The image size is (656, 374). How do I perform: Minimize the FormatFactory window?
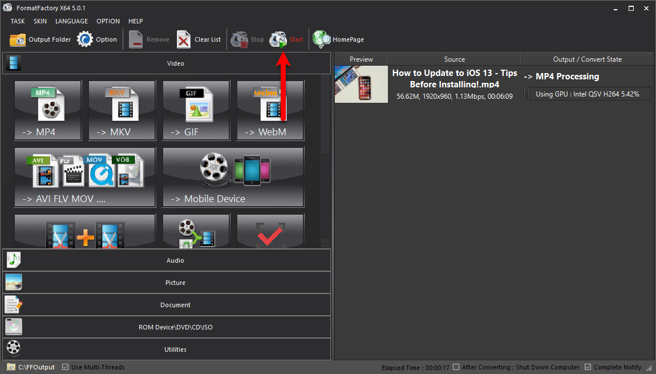(x=615, y=9)
